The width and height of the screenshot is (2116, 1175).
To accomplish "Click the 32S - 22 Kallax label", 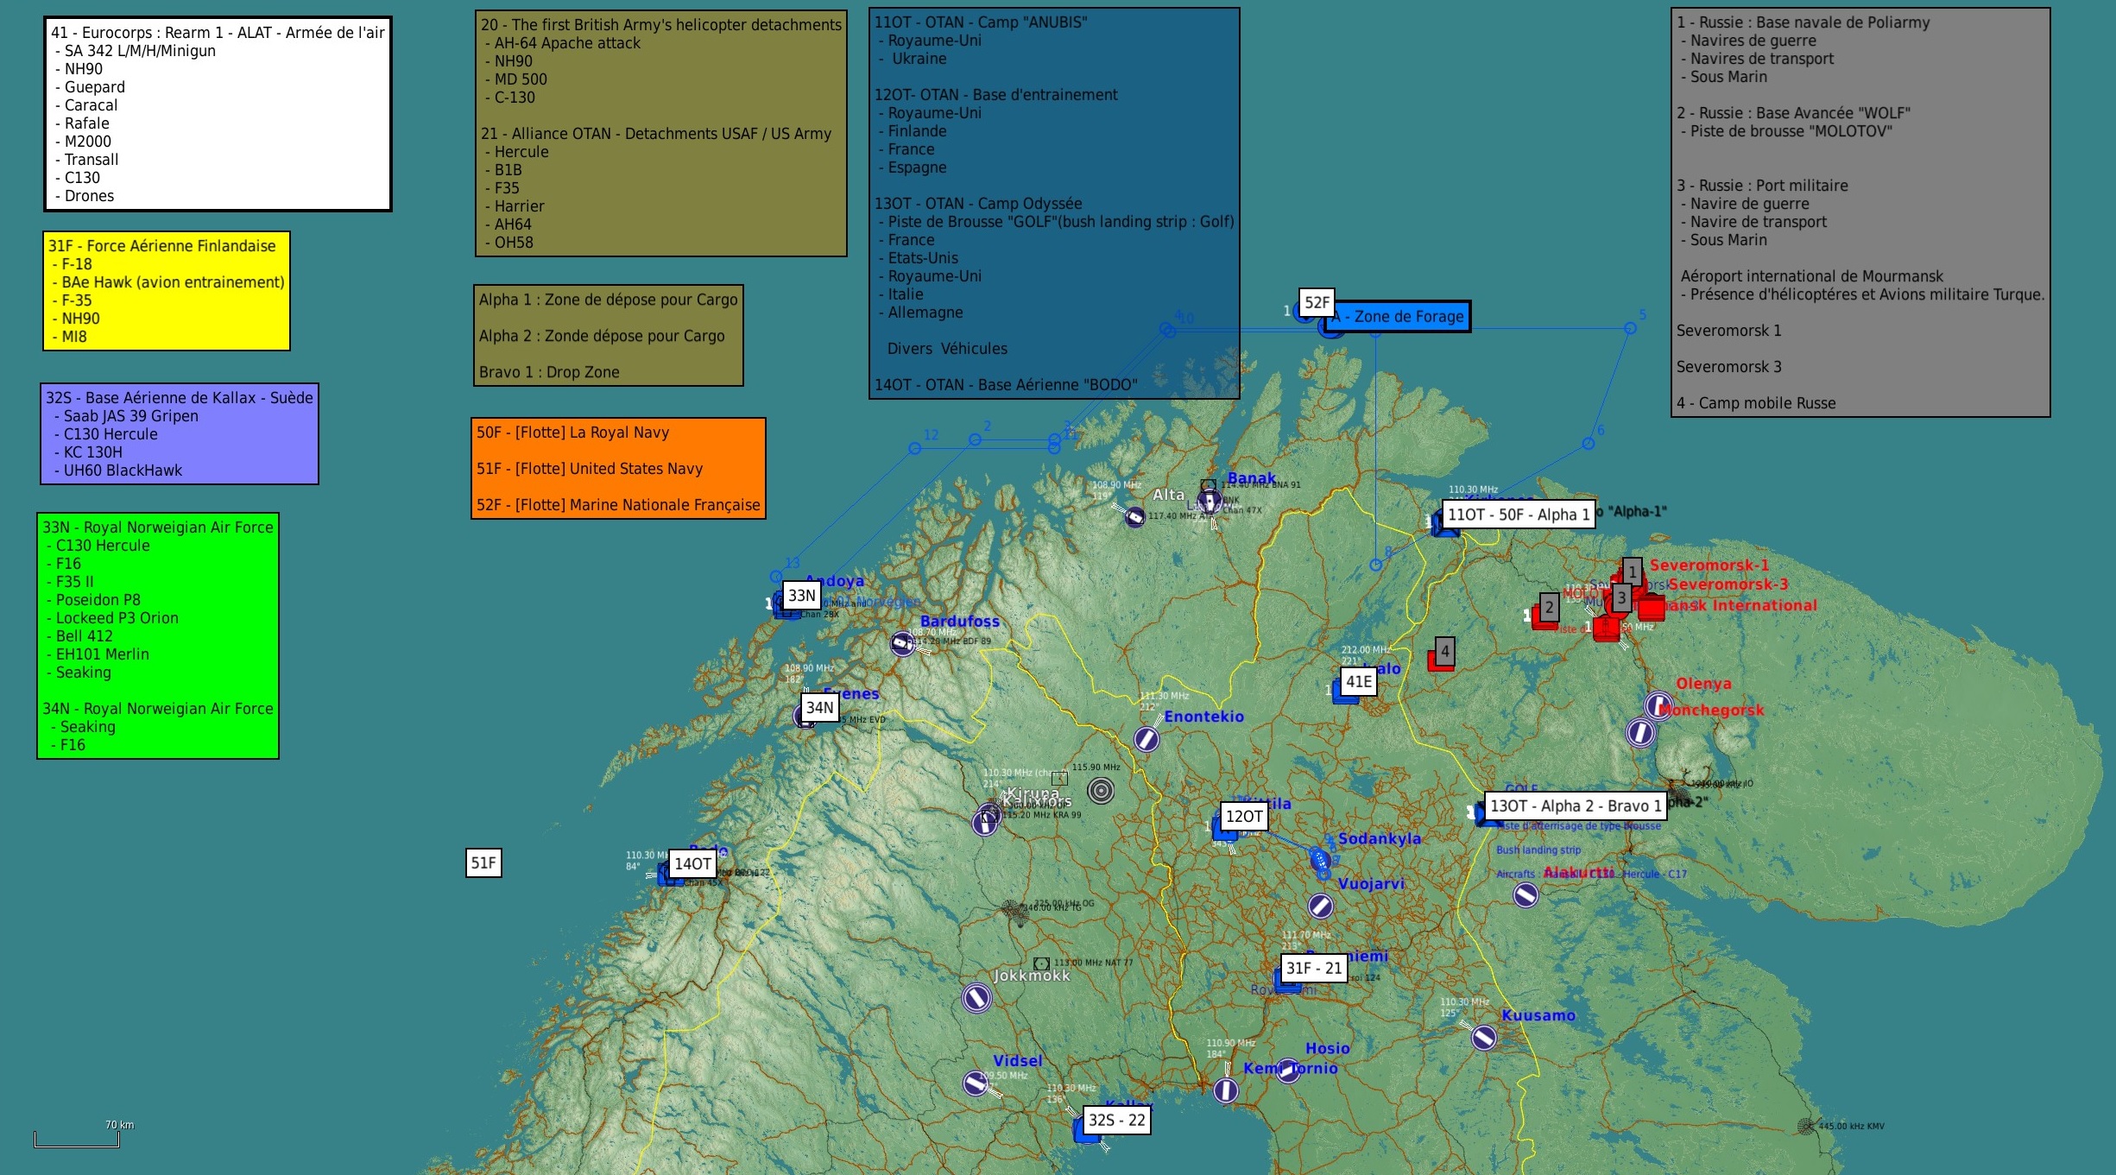I will point(1116,1120).
